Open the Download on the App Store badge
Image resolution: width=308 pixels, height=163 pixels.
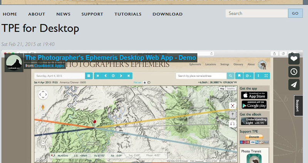tap(254, 95)
